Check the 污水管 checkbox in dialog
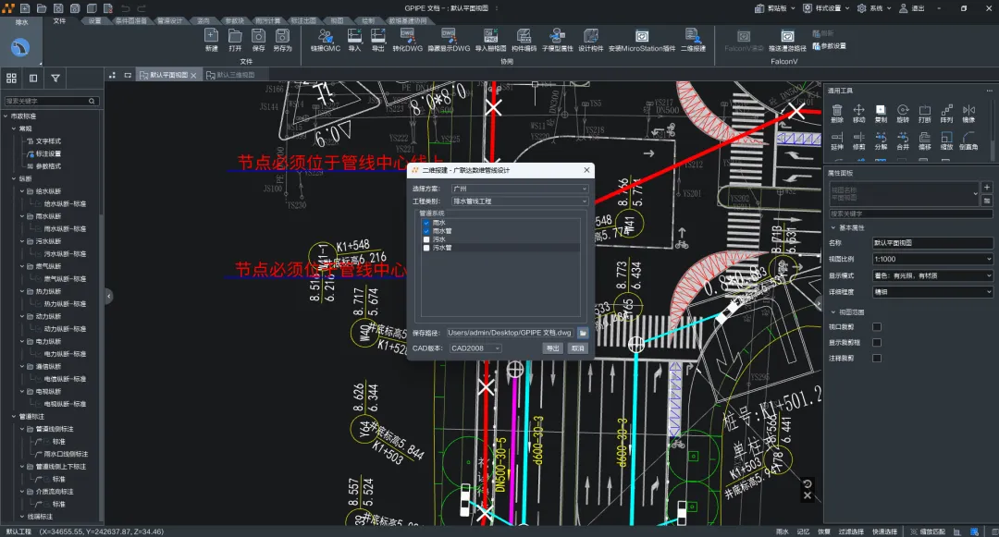The height and width of the screenshot is (537, 999). [426, 248]
